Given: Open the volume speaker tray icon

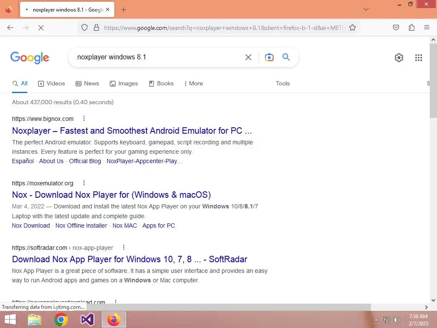Looking at the screenshot, I should 397,319.
